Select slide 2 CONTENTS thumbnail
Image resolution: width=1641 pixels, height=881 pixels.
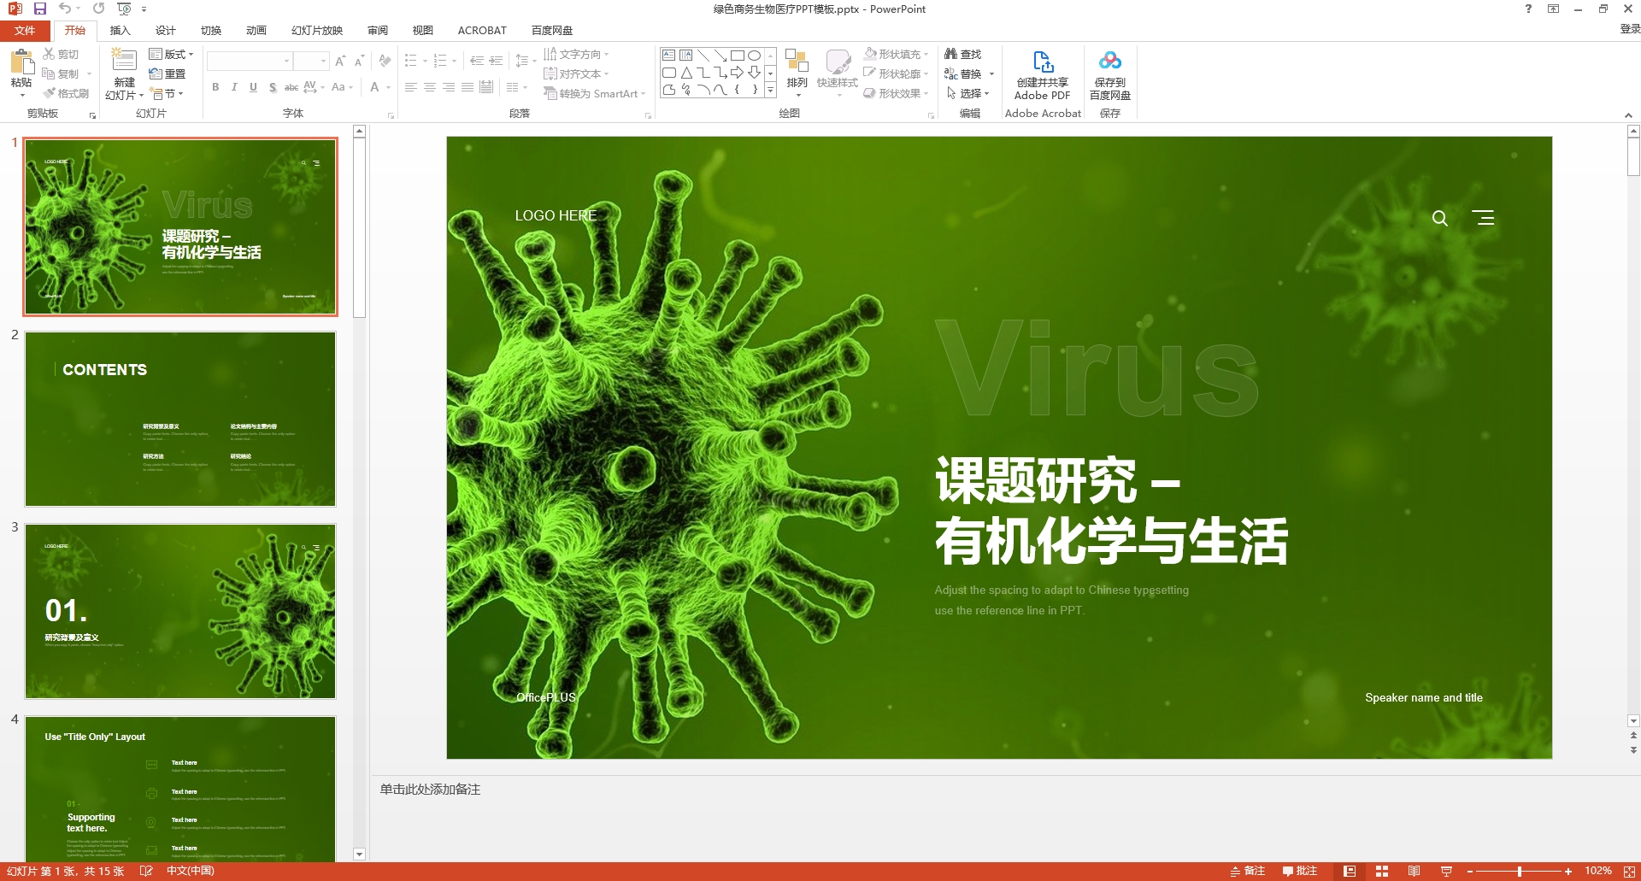pyautogui.click(x=180, y=419)
